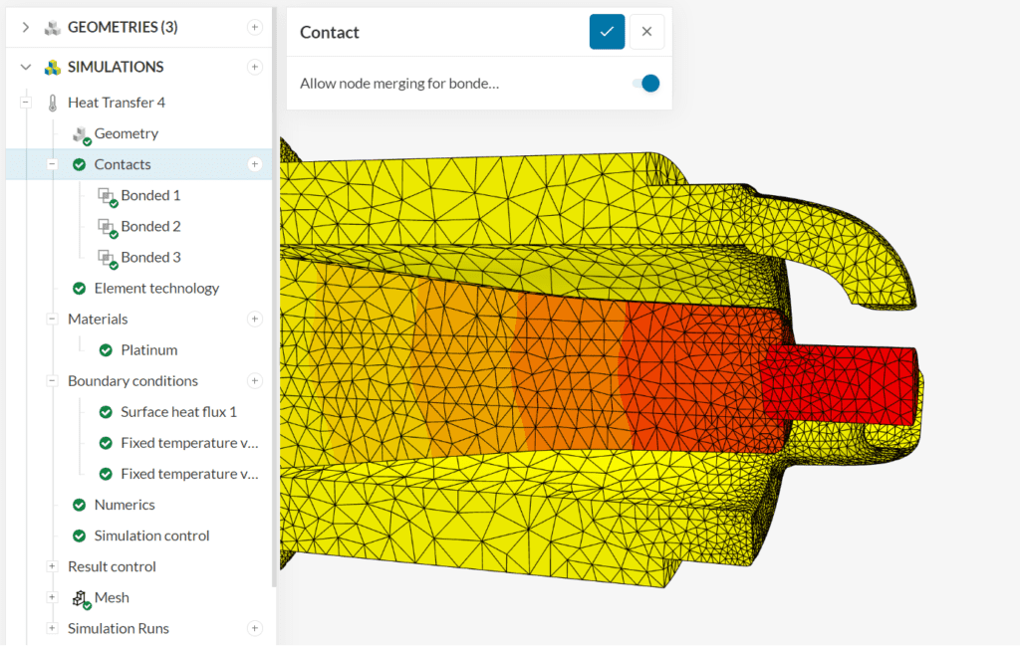The height and width of the screenshot is (646, 1020).
Task: Click the green check beside Platinum material
Action: (106, 349)
